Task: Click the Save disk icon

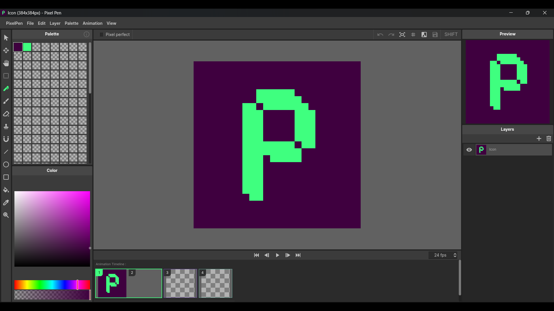Action: (x=435, y=35)
